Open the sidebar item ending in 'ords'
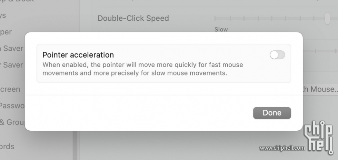The height and width of the screenshot is (160, 338). [x=7, y=147]
